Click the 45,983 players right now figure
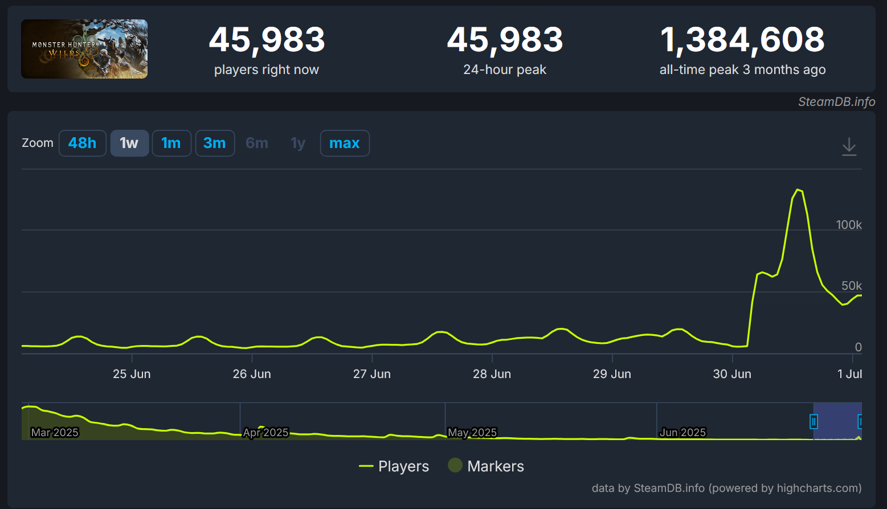 tap(267, 40)
